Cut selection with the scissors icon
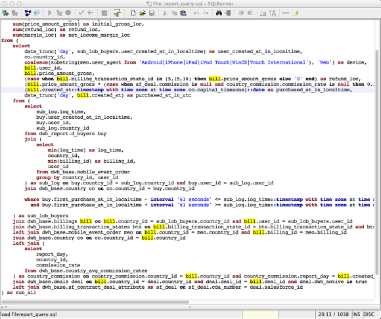Image resolution: width=381 pixels, height=319 pixels. [x=165, y=13]
